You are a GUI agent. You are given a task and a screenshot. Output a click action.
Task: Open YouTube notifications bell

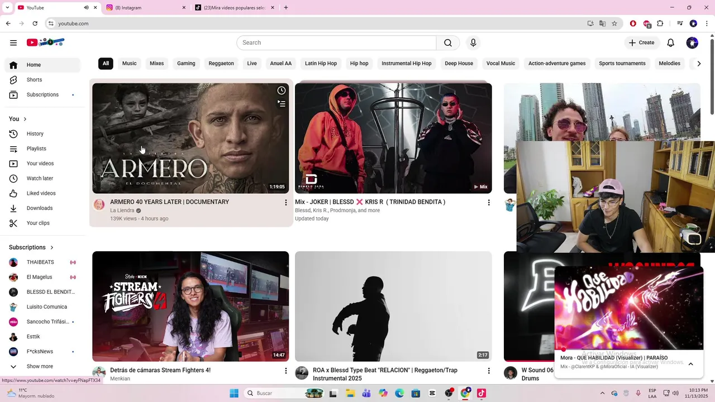[x=671, y=43]
